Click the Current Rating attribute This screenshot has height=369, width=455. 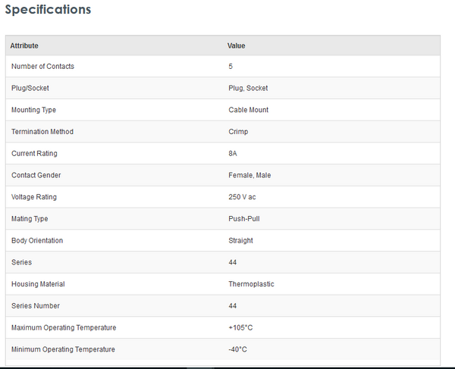(x=34, y=154)
